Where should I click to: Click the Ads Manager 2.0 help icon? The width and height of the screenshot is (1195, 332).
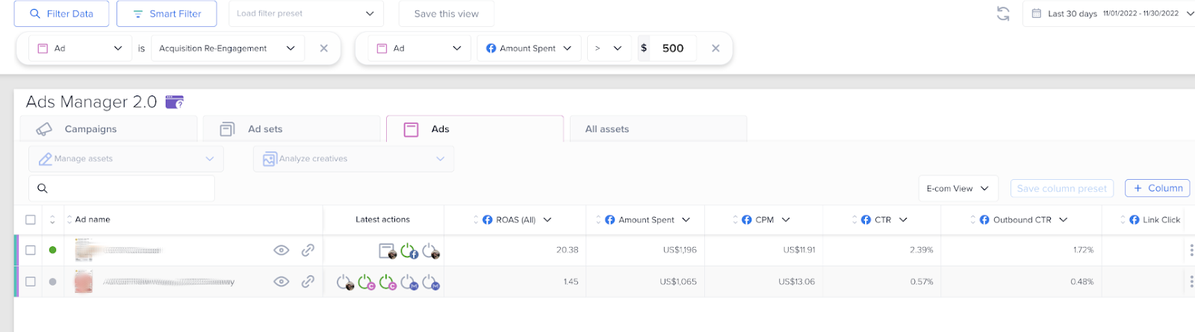[174, 102]
